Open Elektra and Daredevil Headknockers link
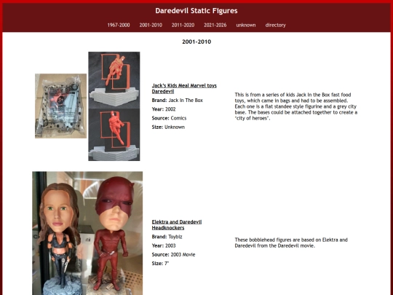 pos(177,225)
